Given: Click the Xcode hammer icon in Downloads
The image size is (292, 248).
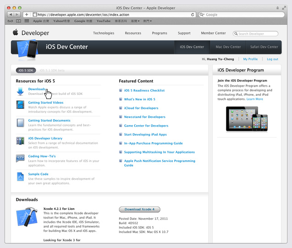Looking at the screenshot, I should [x=27, y=217].
